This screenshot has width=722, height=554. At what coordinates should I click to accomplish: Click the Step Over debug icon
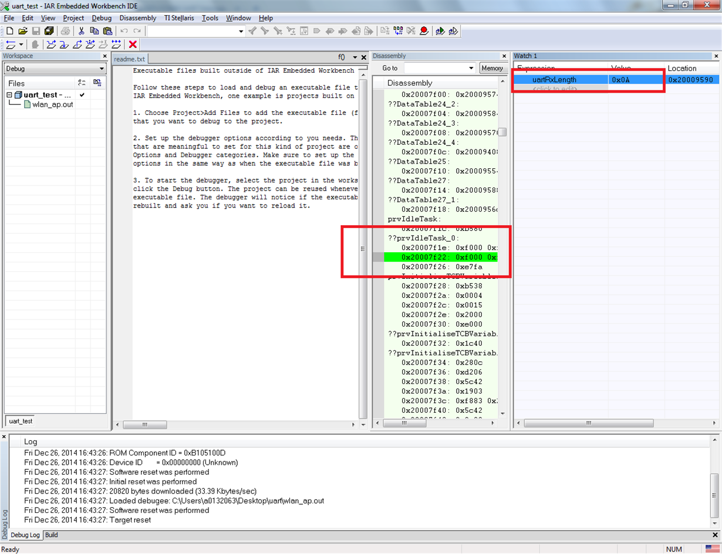pos(50,45)
